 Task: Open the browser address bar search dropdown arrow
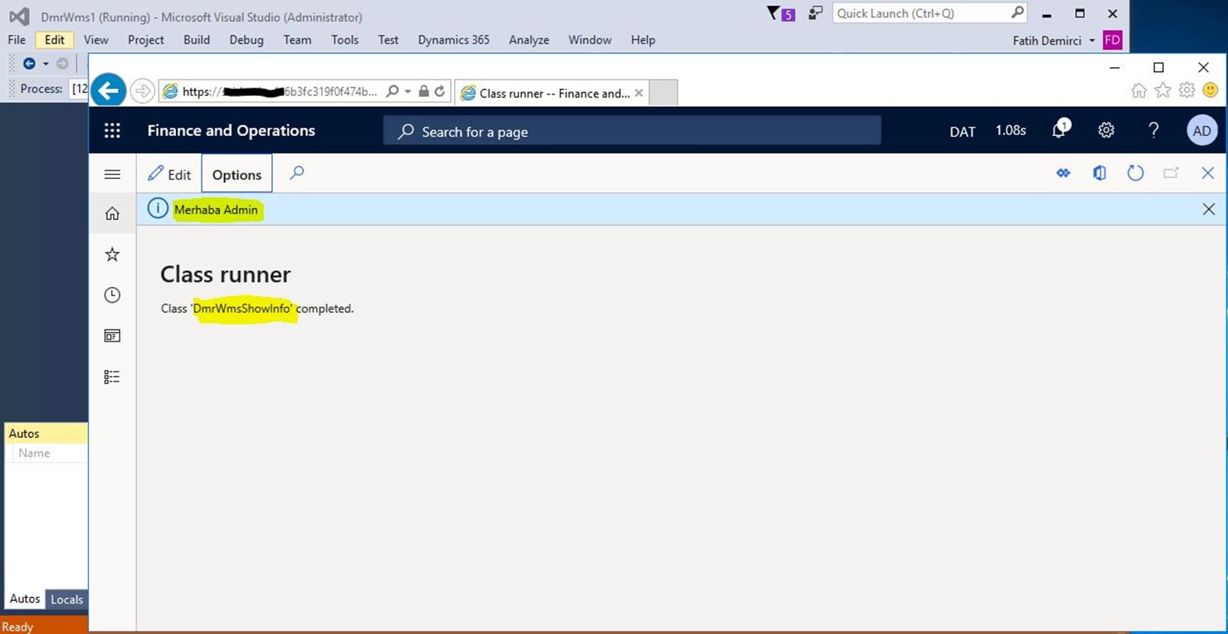click(407, 92)
